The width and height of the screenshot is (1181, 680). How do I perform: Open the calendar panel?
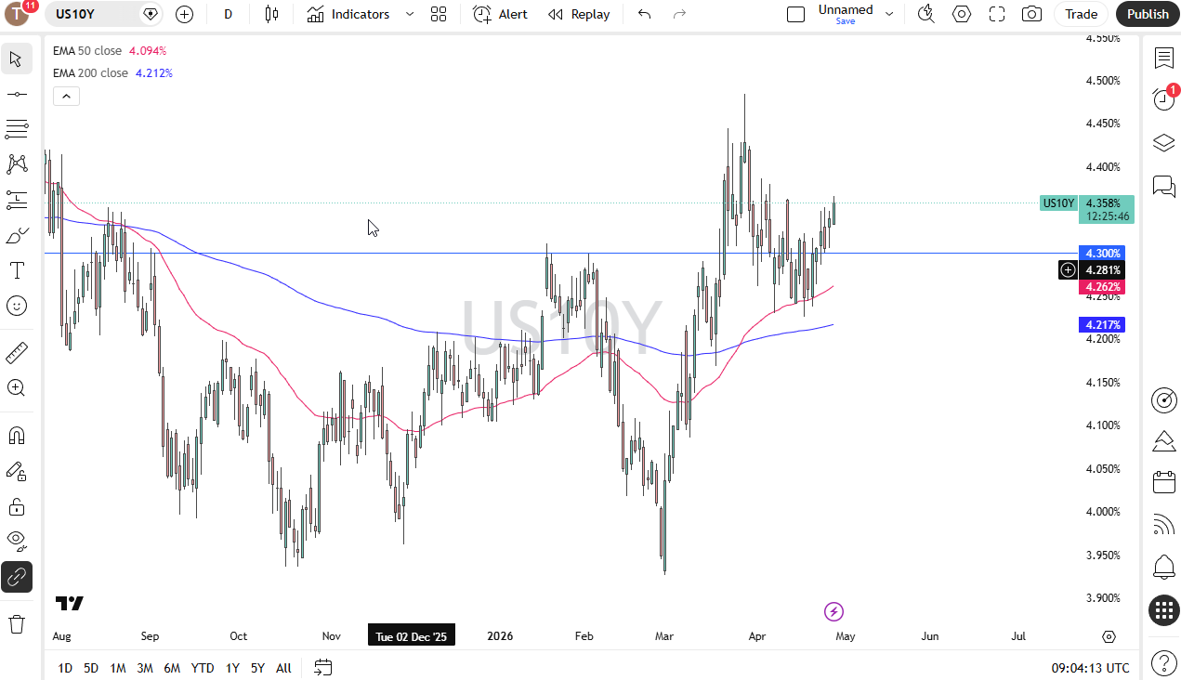pos(1163,482)
